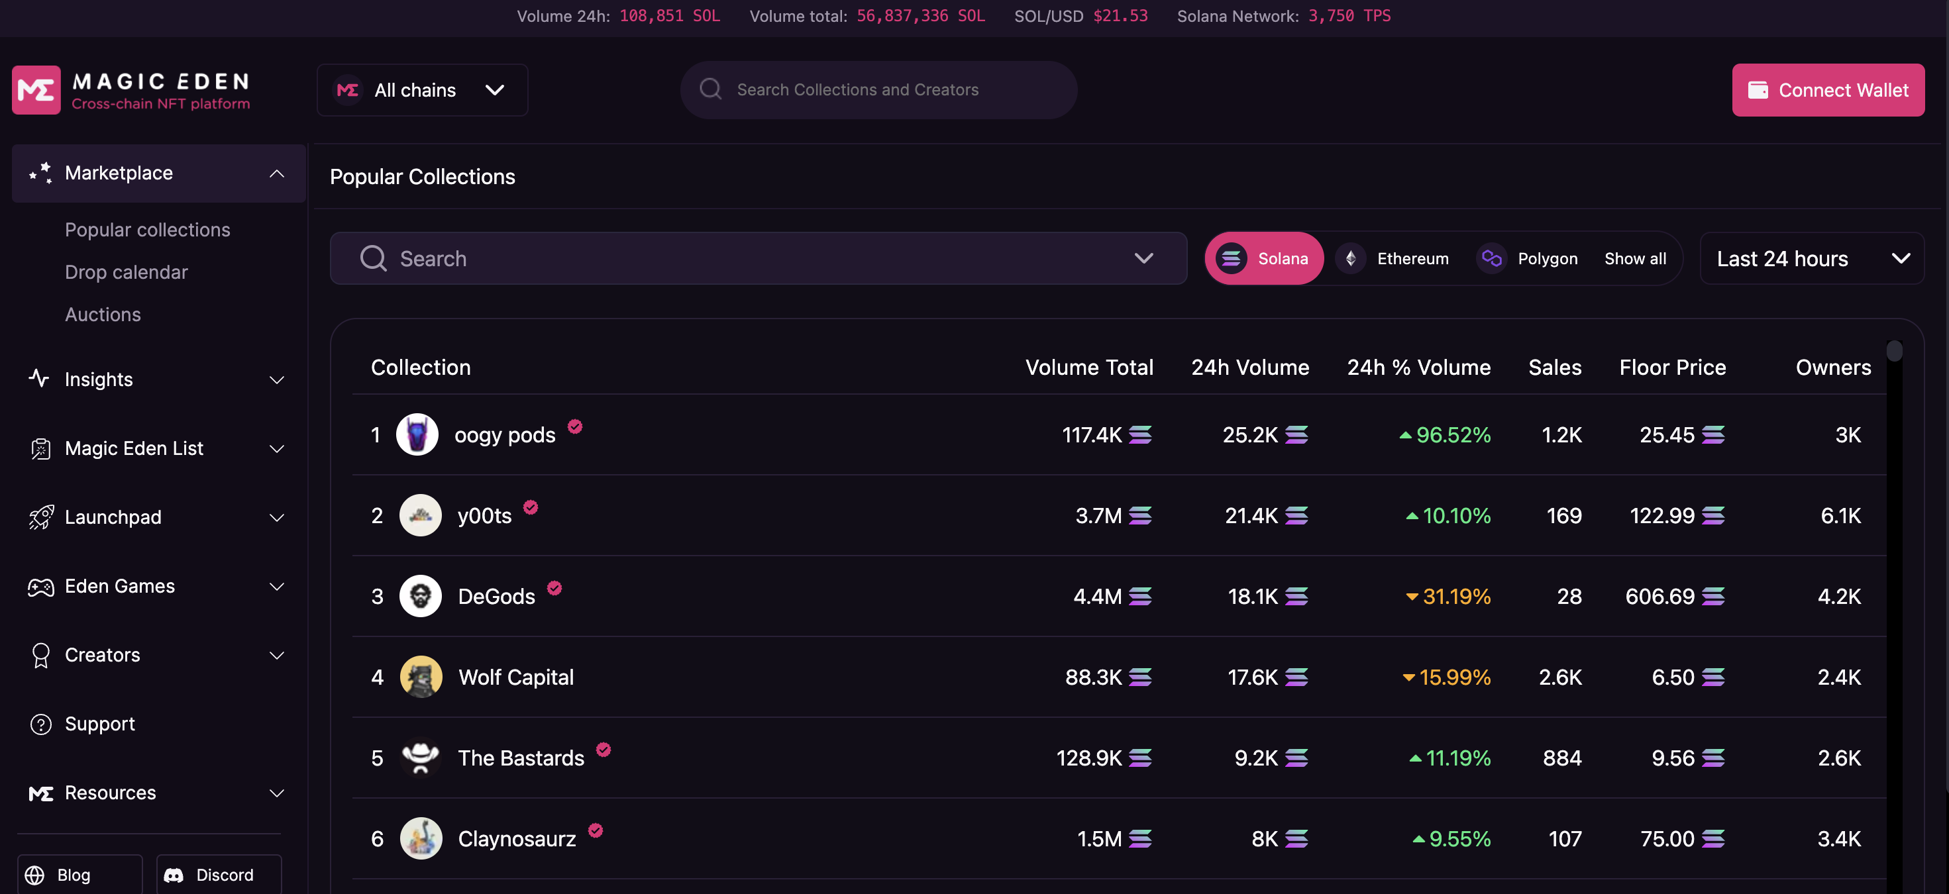This screenshot has height=894, width=1949.
Task: Open the Blog link
Action: pos(79,874)
